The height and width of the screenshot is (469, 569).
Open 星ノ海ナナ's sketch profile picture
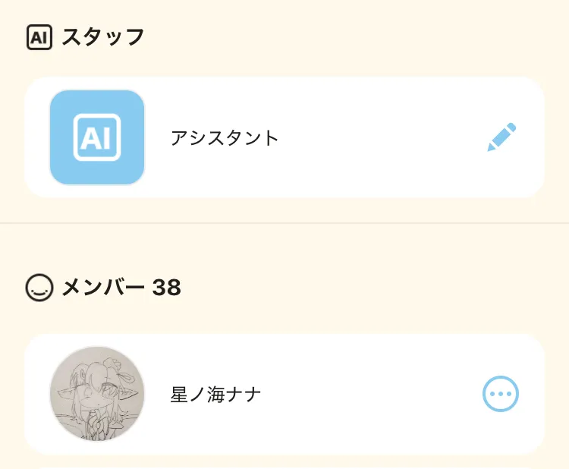click(97, 394)
